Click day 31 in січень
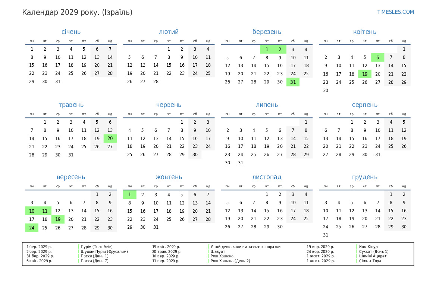This screenshot has height=308, width=436. pos(58,82)
